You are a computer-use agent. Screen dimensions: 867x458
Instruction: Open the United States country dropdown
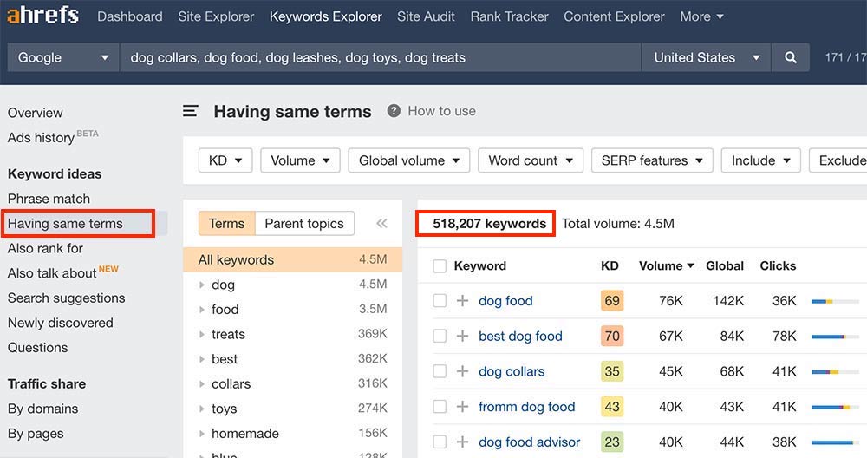706,57
